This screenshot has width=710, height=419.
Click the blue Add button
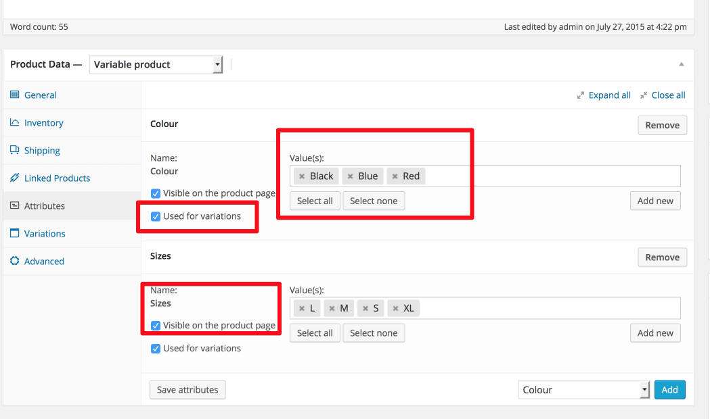(x=669, y=390)
